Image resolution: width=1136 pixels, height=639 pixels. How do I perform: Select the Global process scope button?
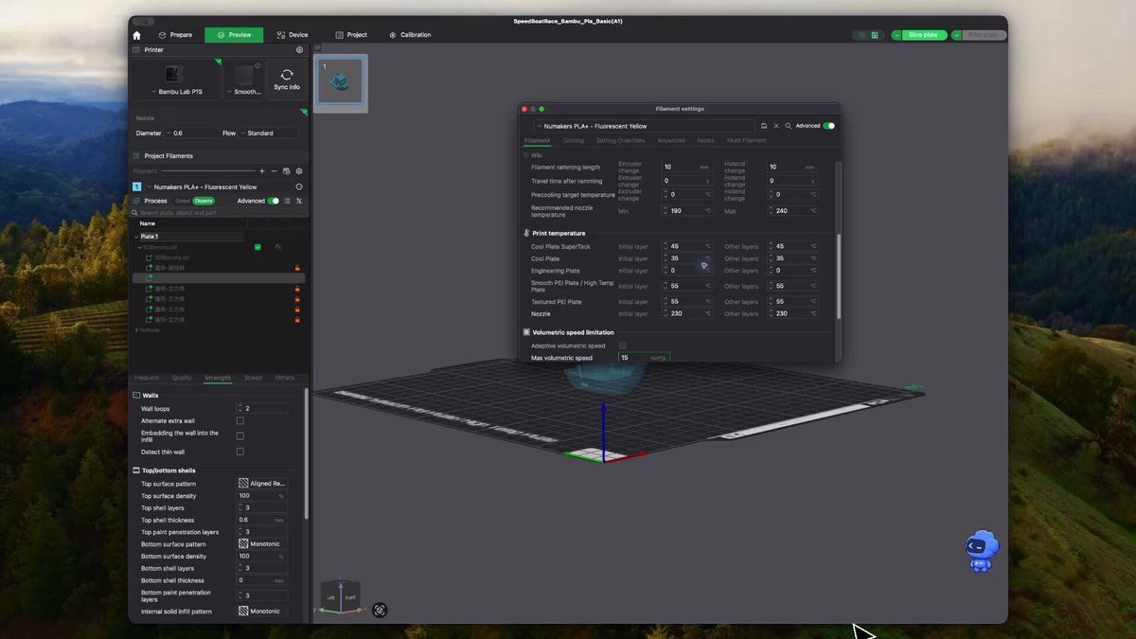[x=183, y=201]
